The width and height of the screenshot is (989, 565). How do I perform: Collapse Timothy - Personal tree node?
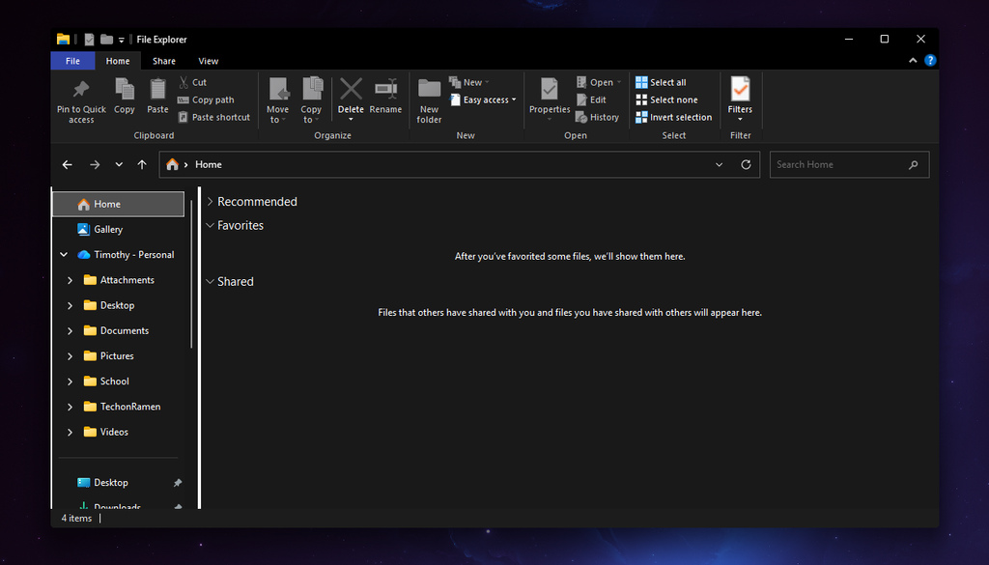point(64,255)
